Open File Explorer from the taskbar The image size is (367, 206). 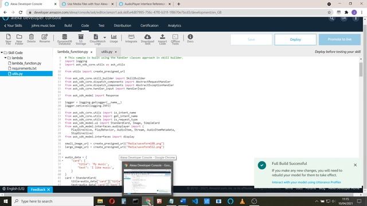point(100,201)
